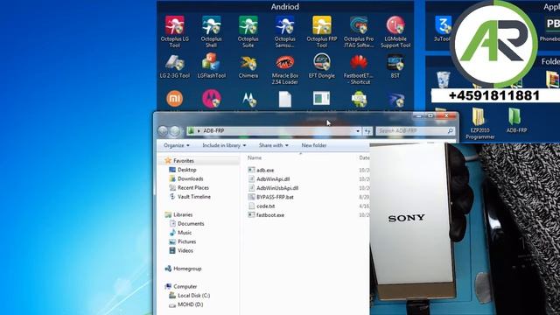Open LGMobile Support Tool icon
The height and width of the screenshot is (315, 560).
395,31
